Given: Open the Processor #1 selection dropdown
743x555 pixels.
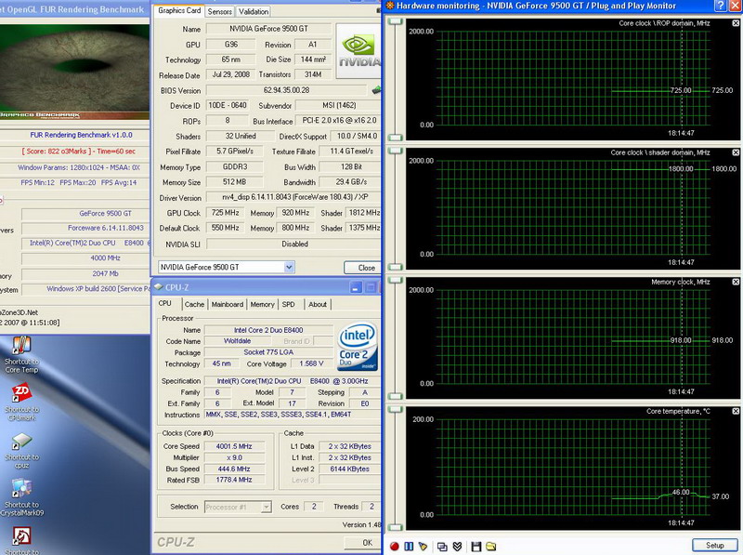Looking at the screenshot, I should pyautogui.click(x=267, y=507).
